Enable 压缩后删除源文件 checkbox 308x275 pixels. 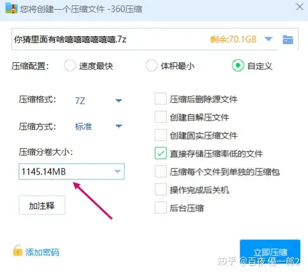(161, 99)
